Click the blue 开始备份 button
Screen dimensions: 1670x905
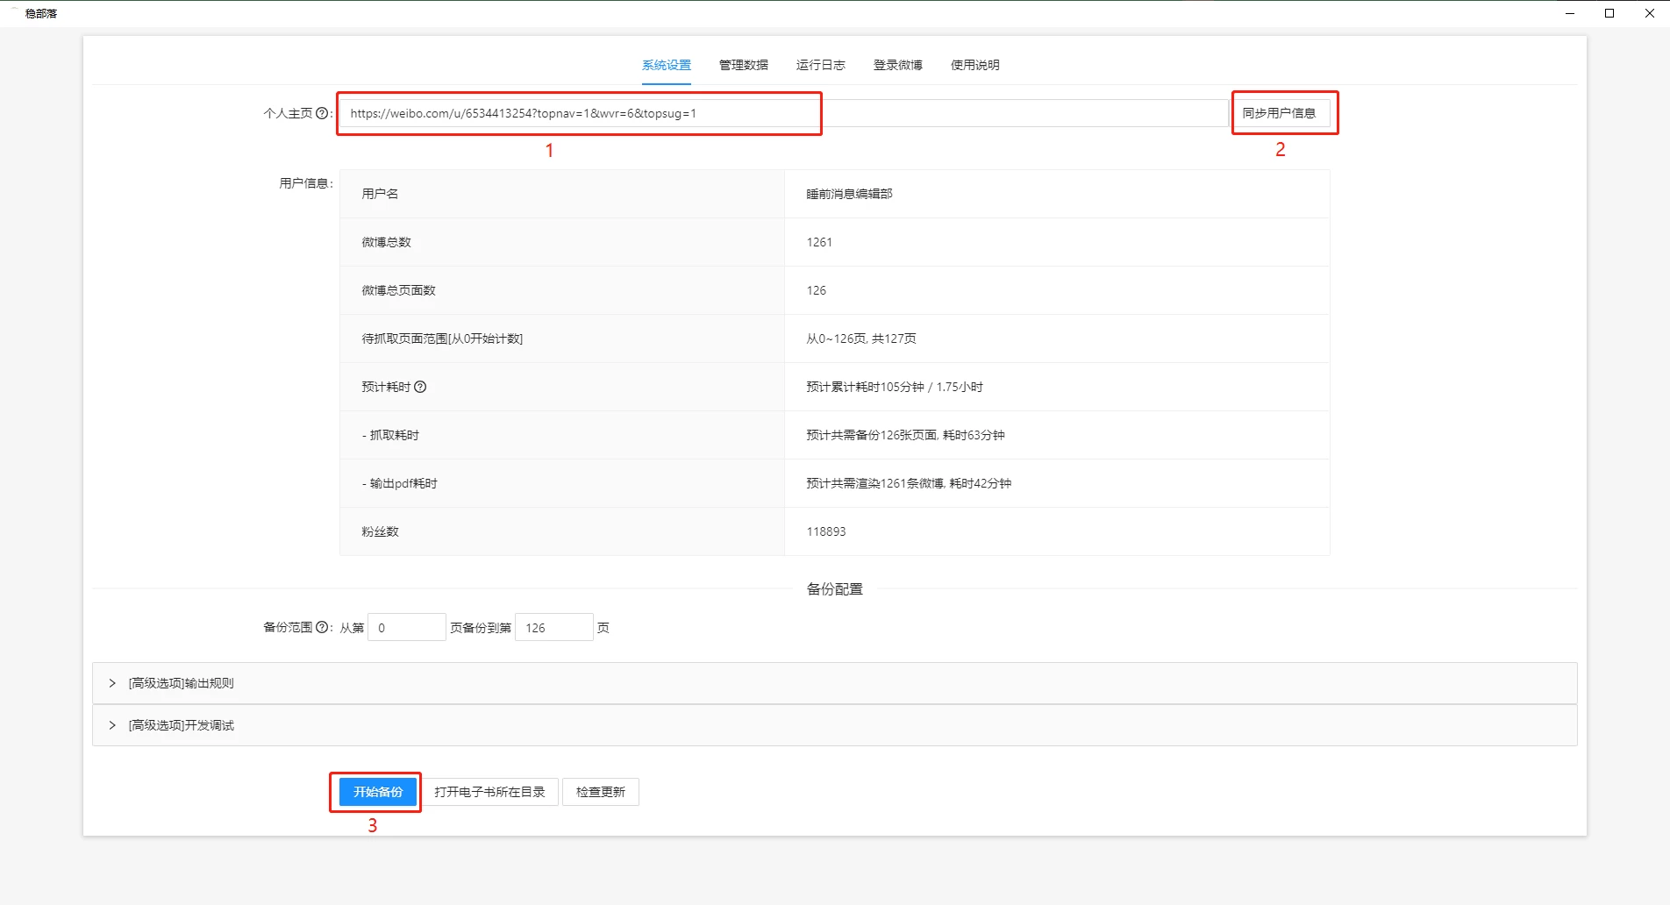[x=375, y=791]
